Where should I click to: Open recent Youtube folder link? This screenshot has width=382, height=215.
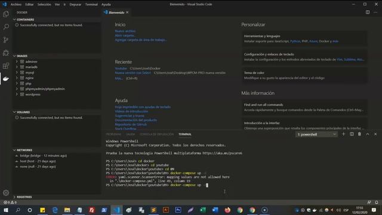[121, 69]
